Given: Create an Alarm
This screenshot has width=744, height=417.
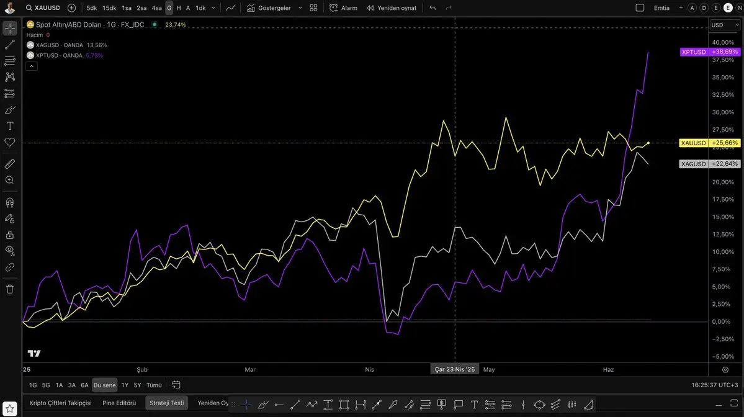Looking at the screenshot, I should coord(344,8).
